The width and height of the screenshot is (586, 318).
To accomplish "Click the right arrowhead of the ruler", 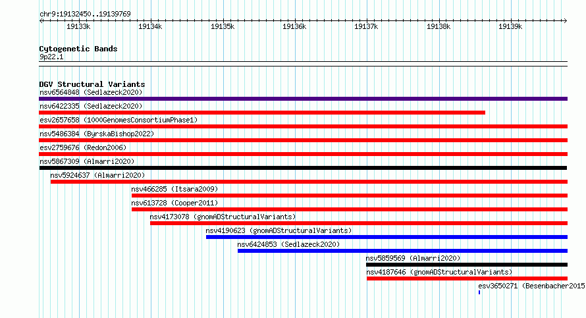I will coord(566,21).
